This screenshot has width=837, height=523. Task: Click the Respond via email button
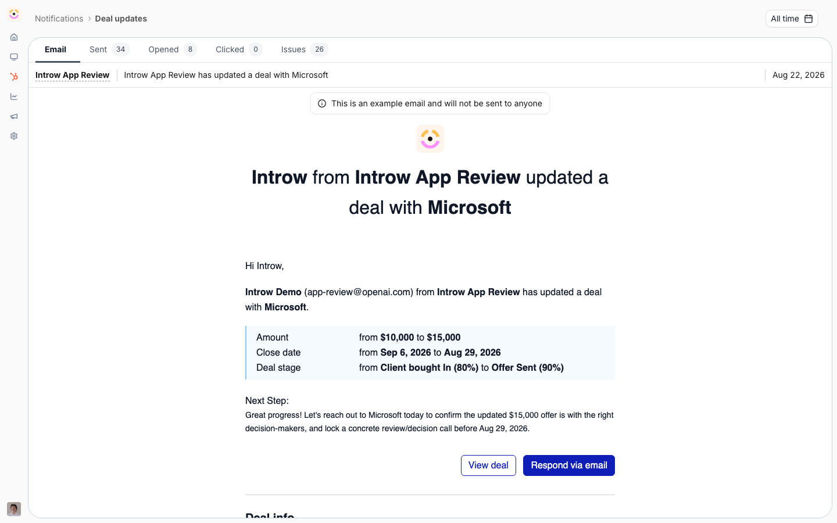pos(569,465)
